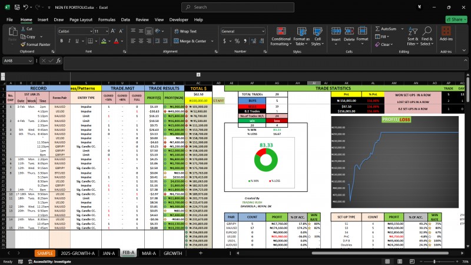
Task: Switch to the Data ribbon tab
Action: 125,19
